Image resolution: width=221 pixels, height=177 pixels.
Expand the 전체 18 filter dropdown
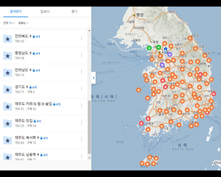pyautogui.click(x=9, y=23)
